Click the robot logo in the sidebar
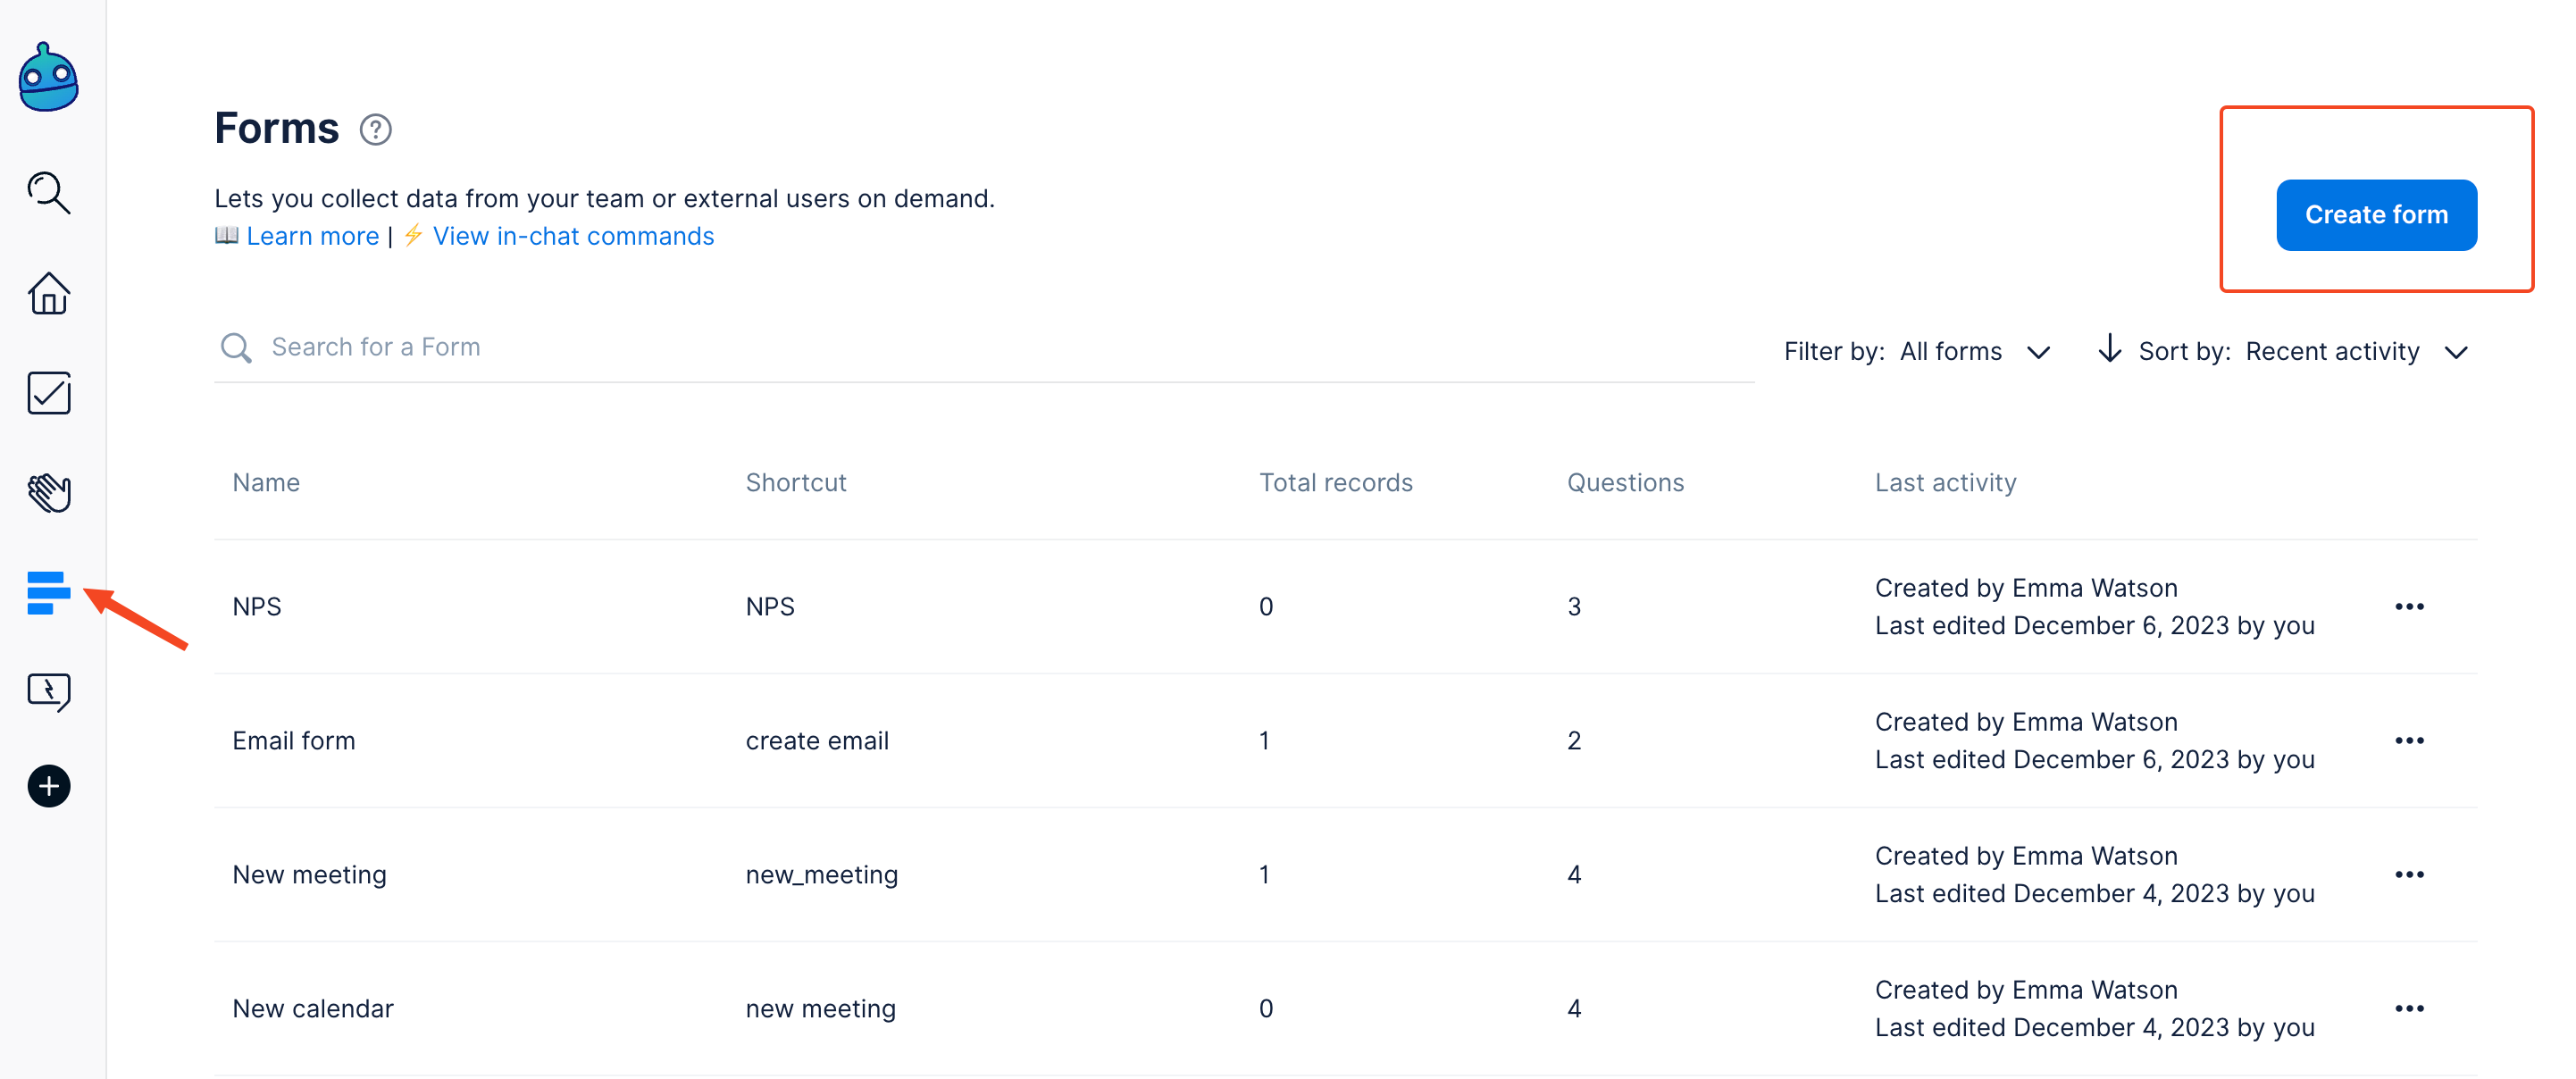Viewport: 2576px width, 1079px height. click(48, 78)
